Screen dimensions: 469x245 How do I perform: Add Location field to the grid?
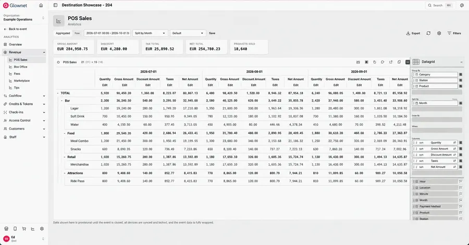pyautogui.click(x=461, y=188)
